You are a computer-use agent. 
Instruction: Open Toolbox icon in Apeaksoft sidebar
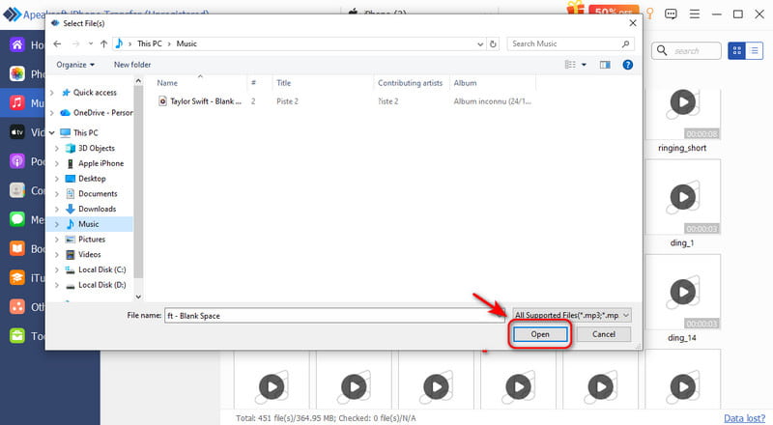click(x=17, y=336)
